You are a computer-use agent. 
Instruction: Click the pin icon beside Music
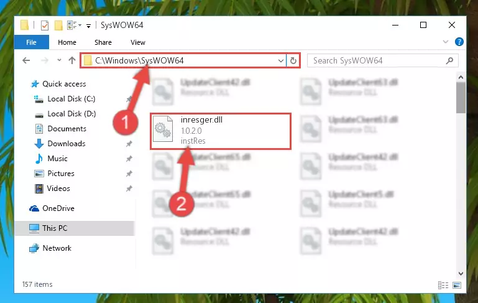[x=129, y=159]
